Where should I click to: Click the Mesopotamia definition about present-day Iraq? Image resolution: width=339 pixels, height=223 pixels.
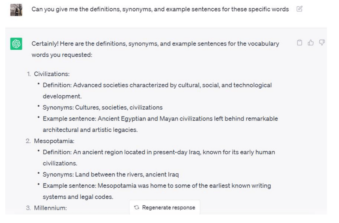click(159, 158)
